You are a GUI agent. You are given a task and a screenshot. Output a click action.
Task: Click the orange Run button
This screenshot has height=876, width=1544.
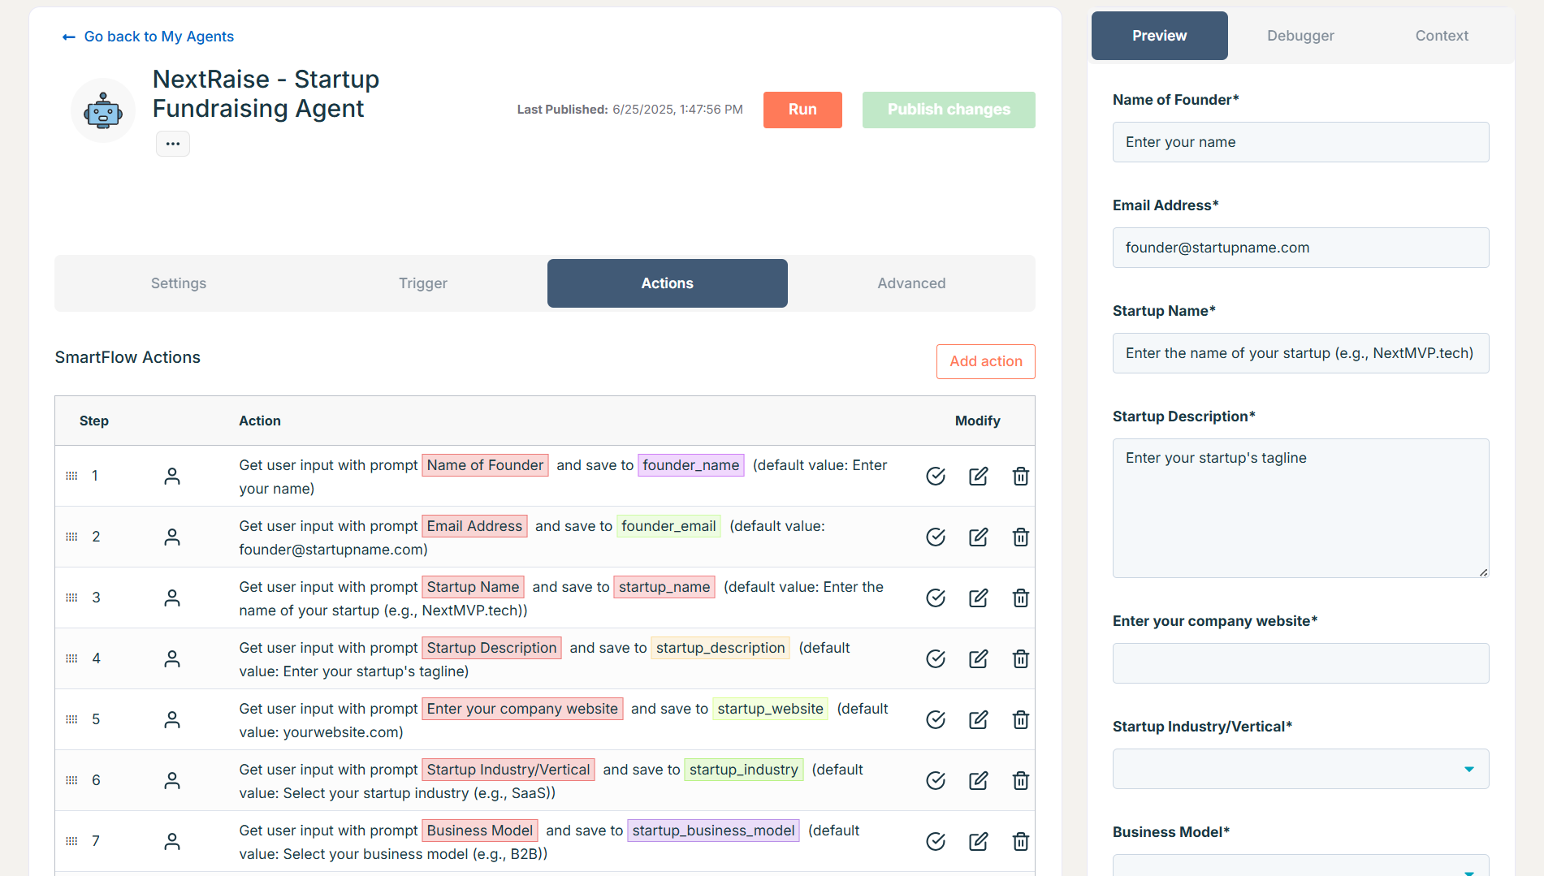coord(802,110)
